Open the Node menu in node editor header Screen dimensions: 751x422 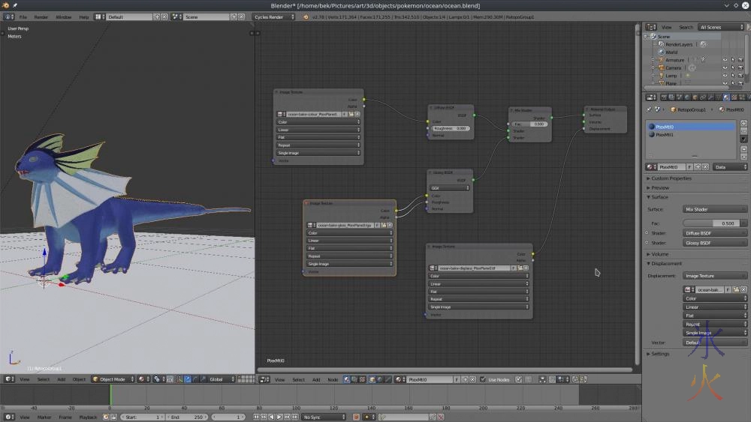tap(332, 380)
